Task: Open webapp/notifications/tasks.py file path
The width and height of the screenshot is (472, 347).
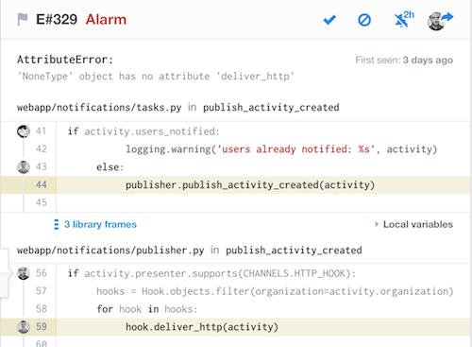Action: (x=99, y=108)
